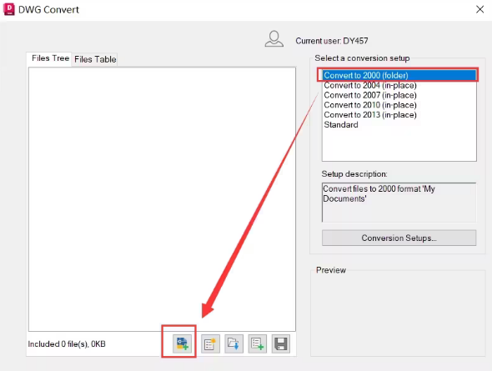The image size is (492, 371).
Task: Click the Add File icon button
Action: click(182, 343)
